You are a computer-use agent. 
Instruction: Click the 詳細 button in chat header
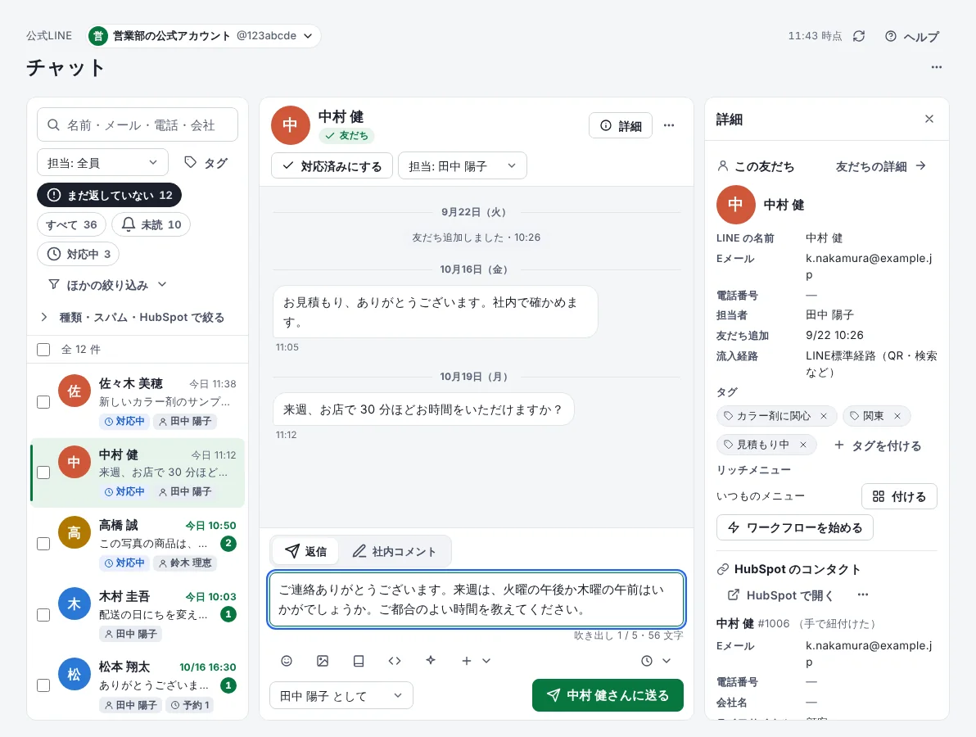pyautogui.click(x=620, y=126)
